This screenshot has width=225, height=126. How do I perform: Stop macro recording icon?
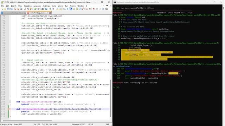point(97,9)
